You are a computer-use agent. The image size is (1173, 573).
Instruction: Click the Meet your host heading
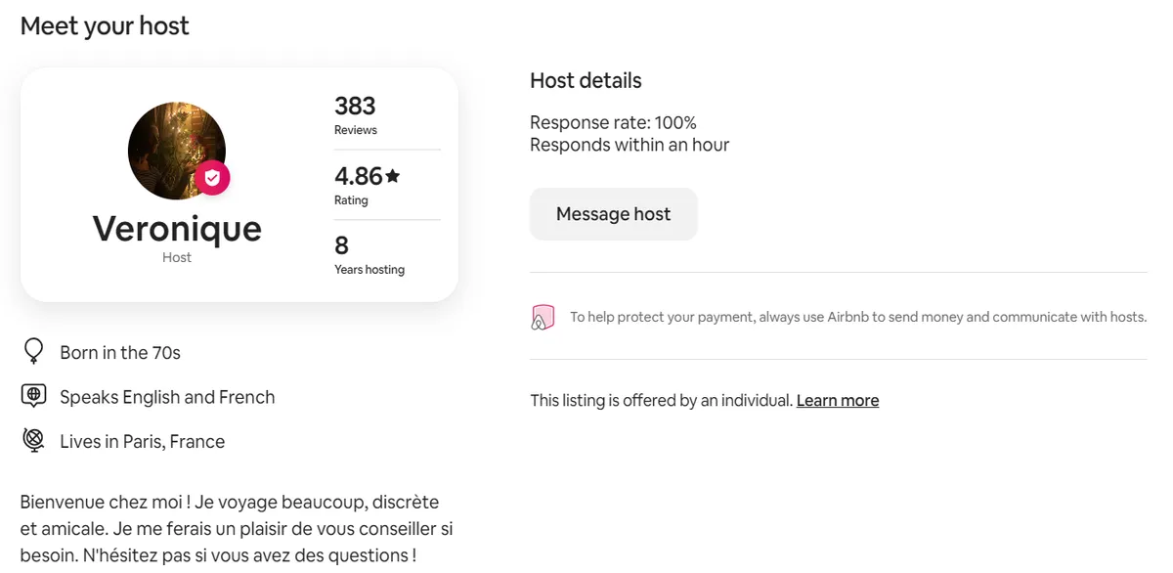pyautogui.click(x=105, y=26)
